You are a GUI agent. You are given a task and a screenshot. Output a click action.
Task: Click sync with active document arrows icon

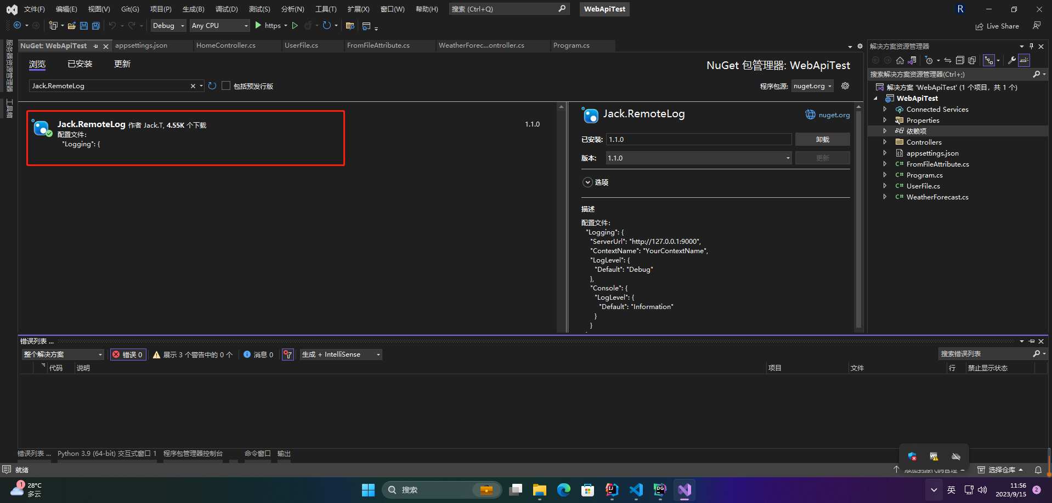[x=948, y=60]
